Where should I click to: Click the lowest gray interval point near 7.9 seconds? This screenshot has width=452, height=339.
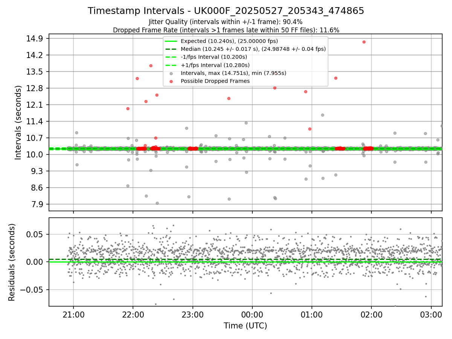pos(157,203)
